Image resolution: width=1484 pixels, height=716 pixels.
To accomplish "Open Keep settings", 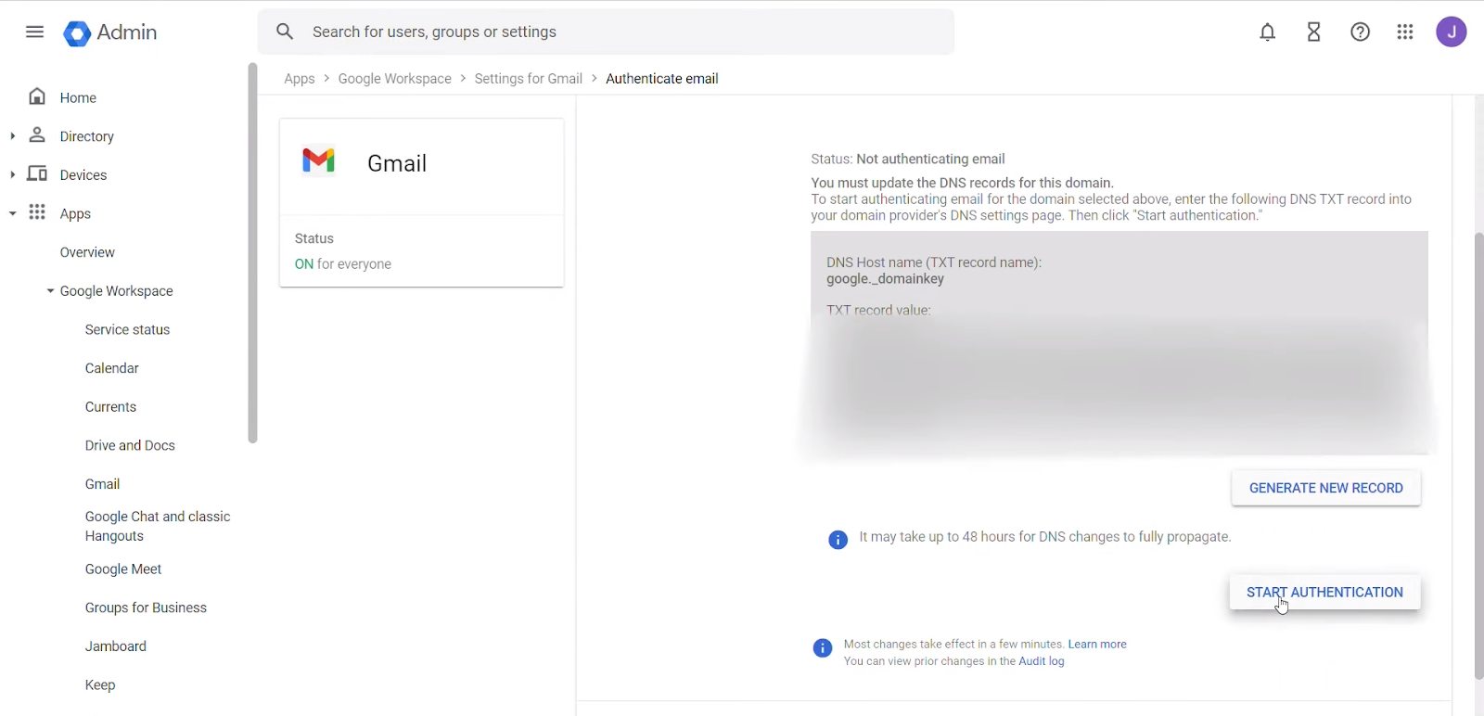I will pos(100,685).
